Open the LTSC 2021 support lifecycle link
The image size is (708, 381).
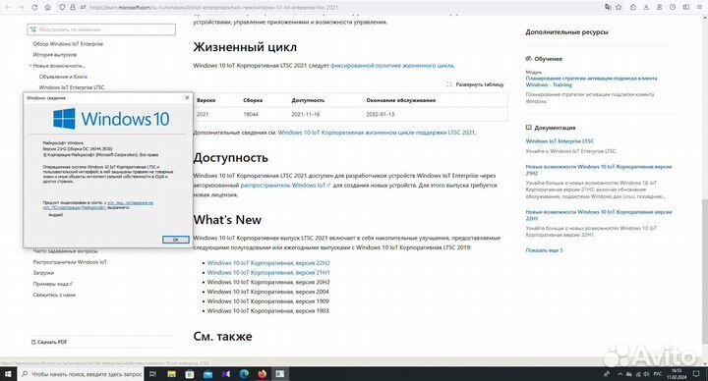376,133
